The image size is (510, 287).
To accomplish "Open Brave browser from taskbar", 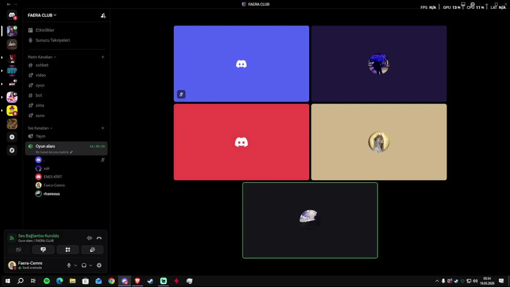I will click(x=137, y=281).
